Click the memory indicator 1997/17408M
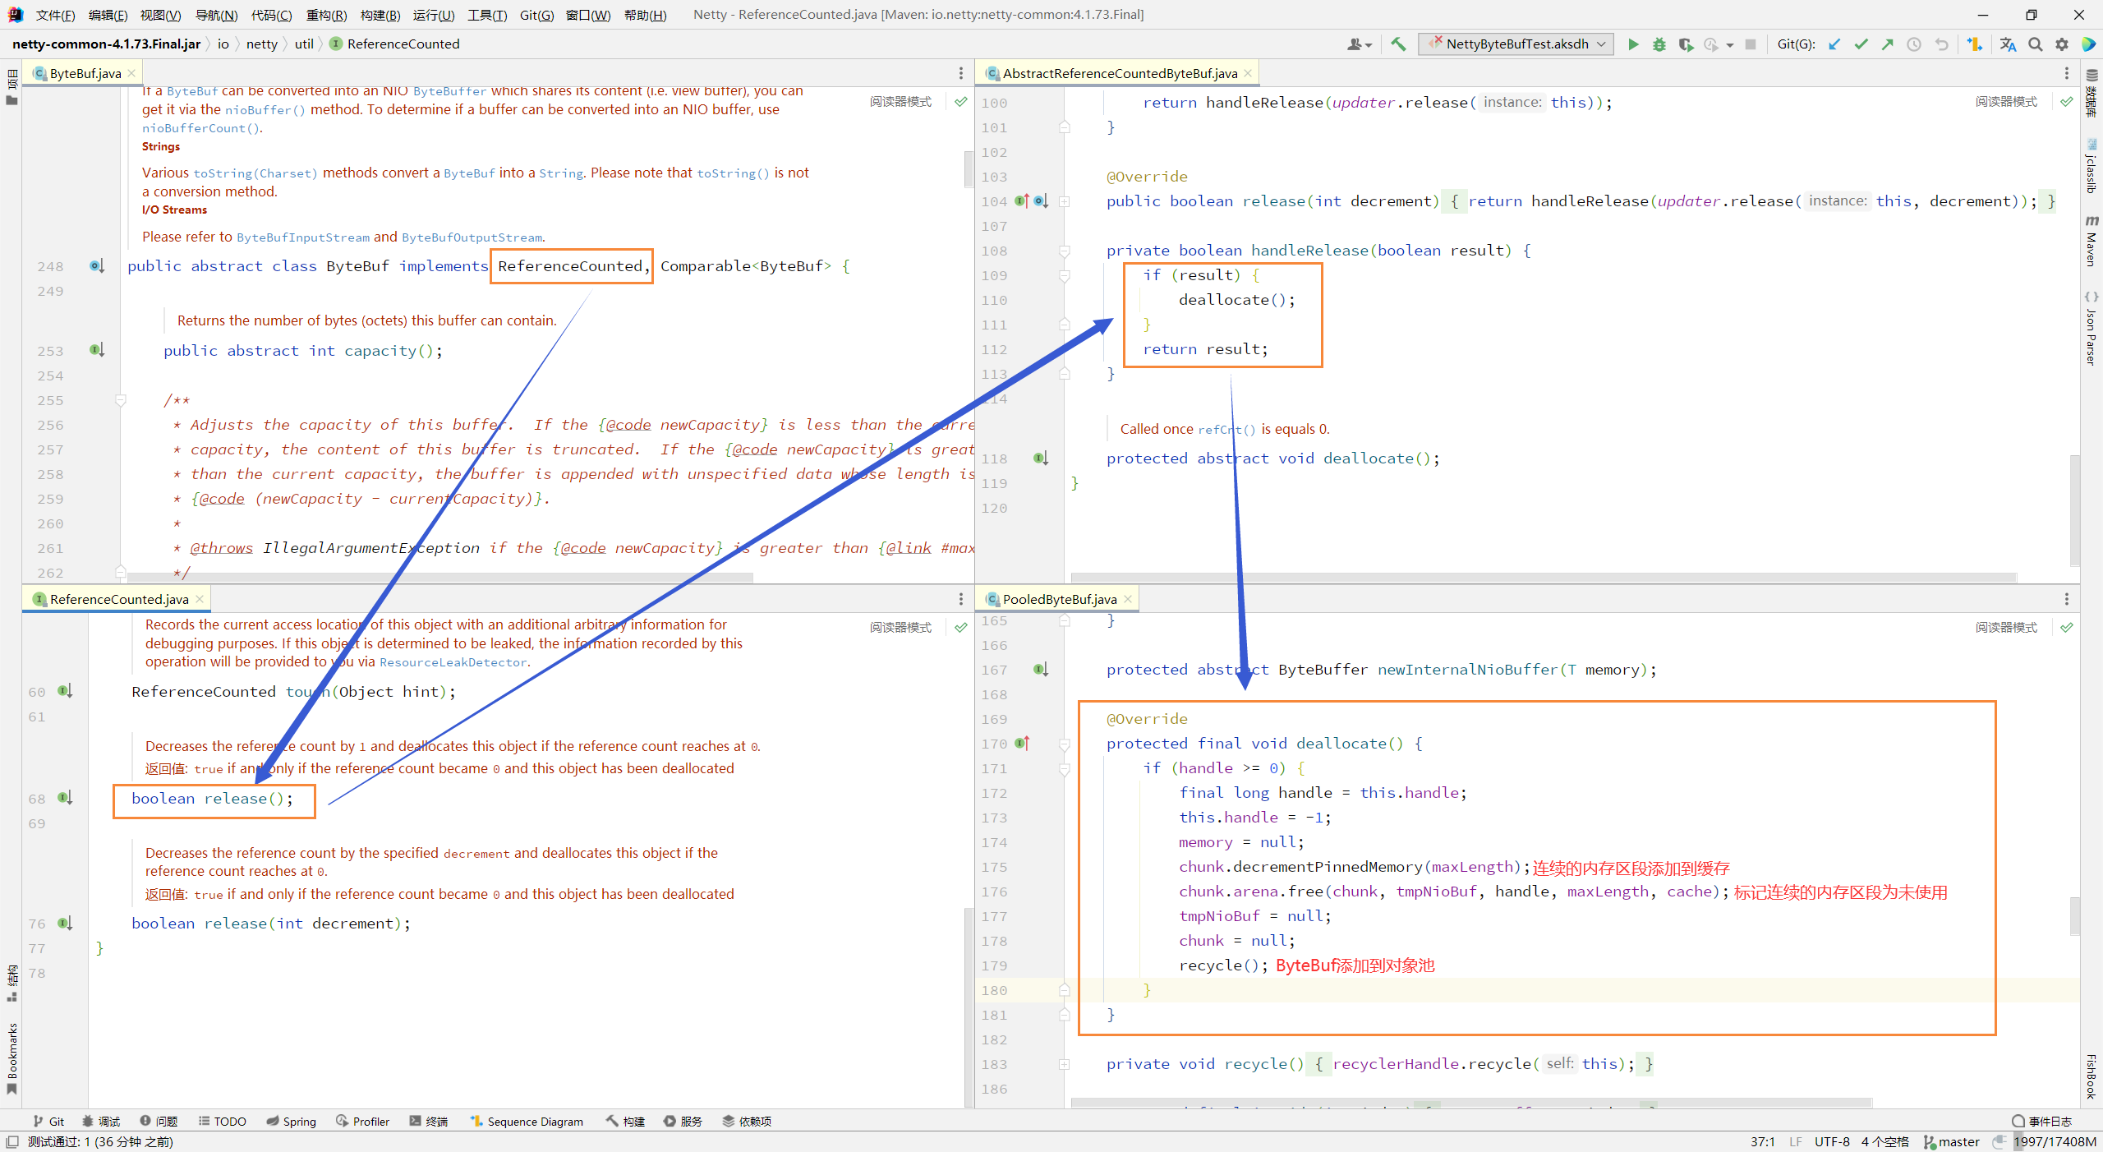This screenshot has width=2103, height=1152. pos(2055,1142)
